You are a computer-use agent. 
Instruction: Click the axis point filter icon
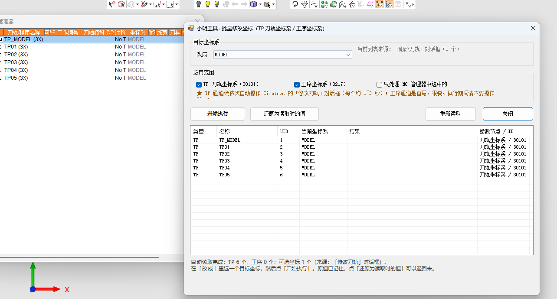[315, 4]
